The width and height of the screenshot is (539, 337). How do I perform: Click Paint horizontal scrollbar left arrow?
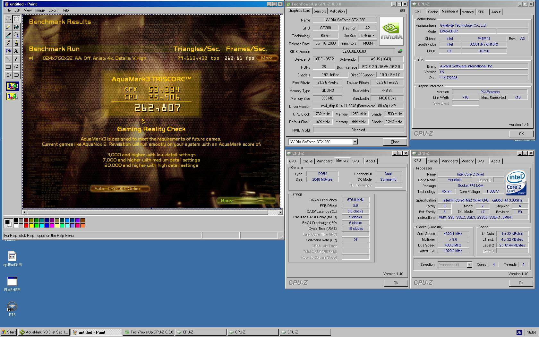25,212
